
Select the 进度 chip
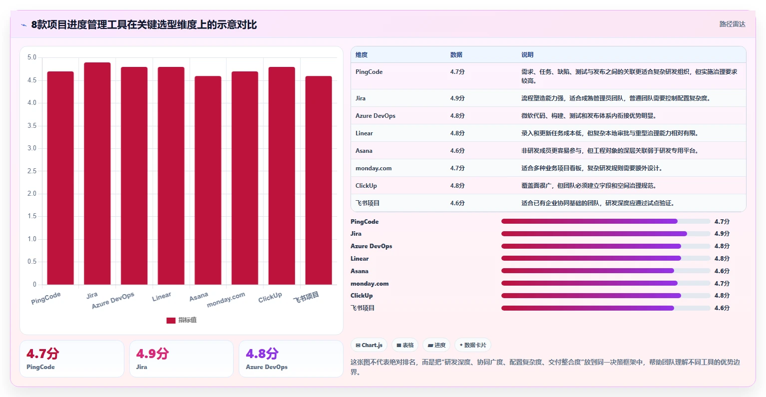pos(436,345)
